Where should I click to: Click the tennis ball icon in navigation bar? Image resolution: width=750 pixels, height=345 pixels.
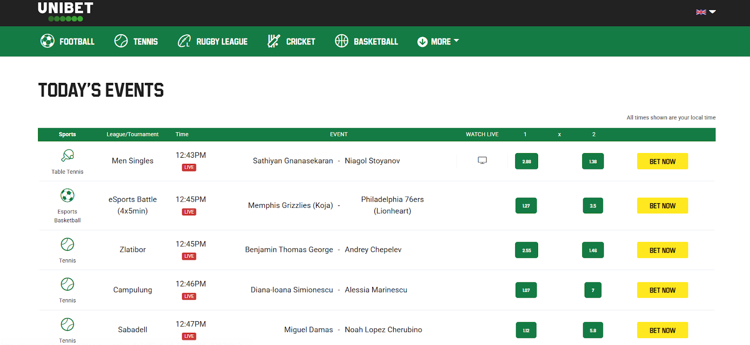click(121, 41)
